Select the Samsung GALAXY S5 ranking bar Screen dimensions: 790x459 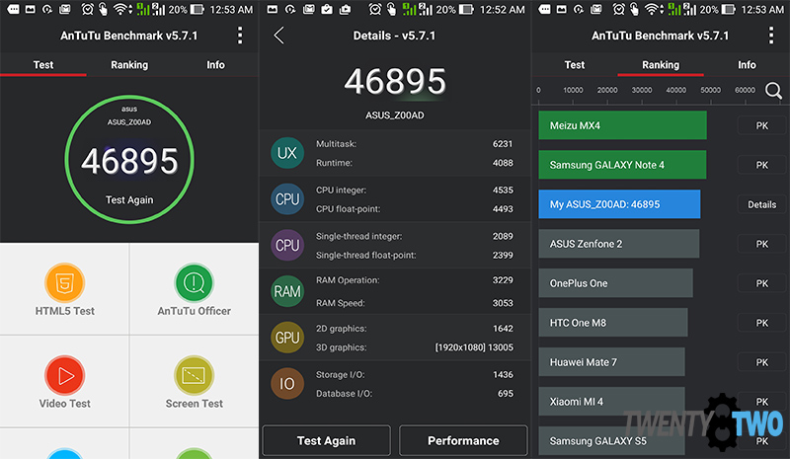coord(611,441)
